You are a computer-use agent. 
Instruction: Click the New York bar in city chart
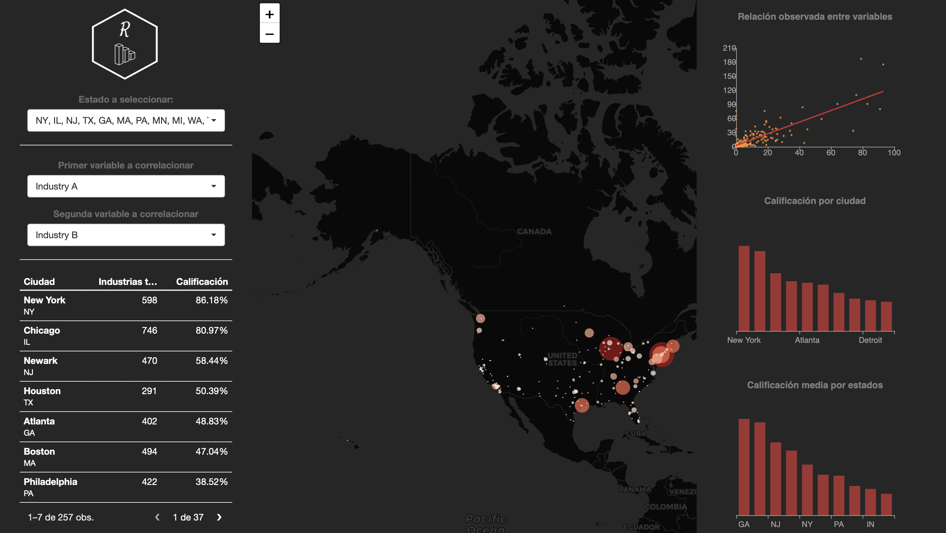pyautogui.click(x=744, y=288)
